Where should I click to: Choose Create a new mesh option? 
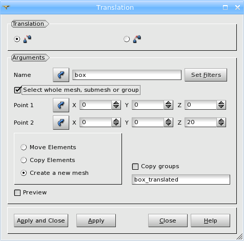coord(24,173)
